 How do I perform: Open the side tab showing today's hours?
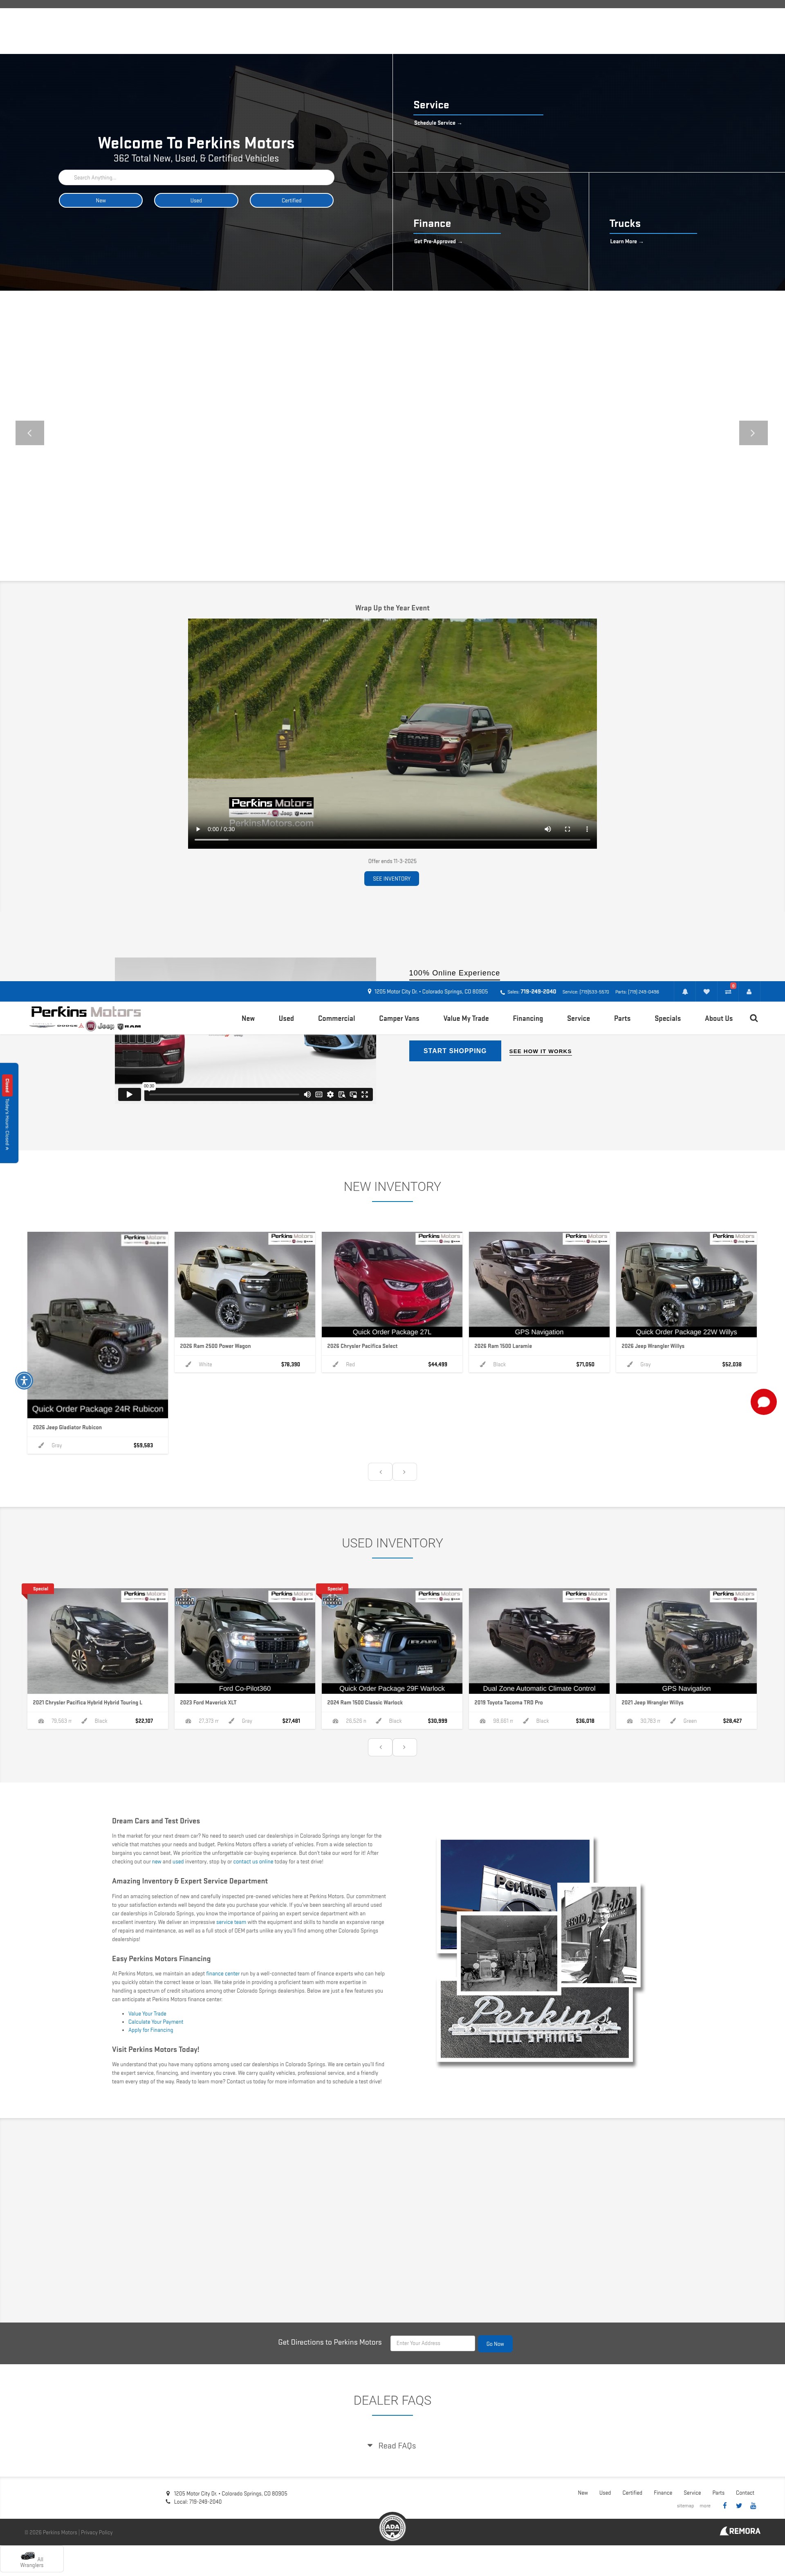[8, 1112]
